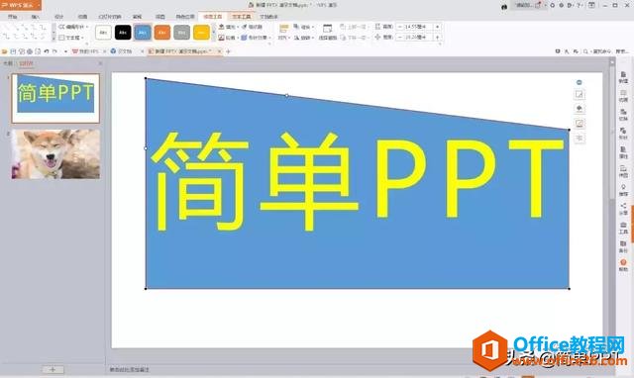
Task: Click the open folder icon in quick toolbar
Action: point(5,51)
